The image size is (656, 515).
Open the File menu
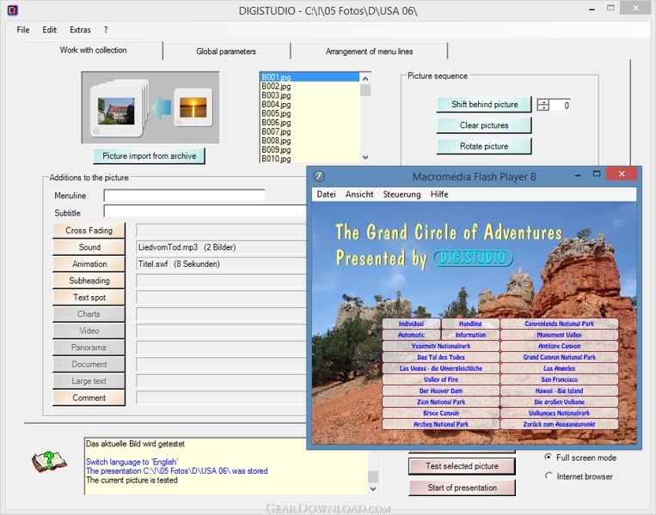23,30
